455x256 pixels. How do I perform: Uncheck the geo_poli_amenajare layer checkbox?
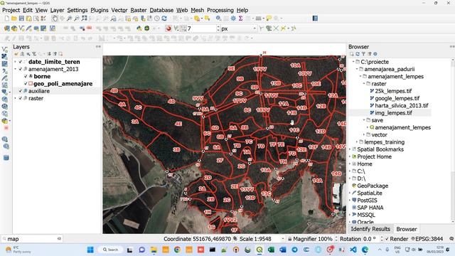[26, 84]
